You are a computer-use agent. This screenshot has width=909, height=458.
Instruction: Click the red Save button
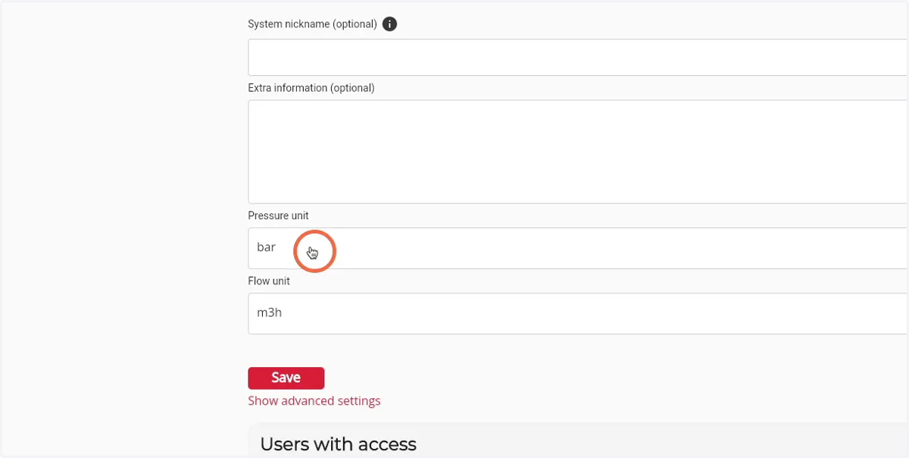(286, 378)
